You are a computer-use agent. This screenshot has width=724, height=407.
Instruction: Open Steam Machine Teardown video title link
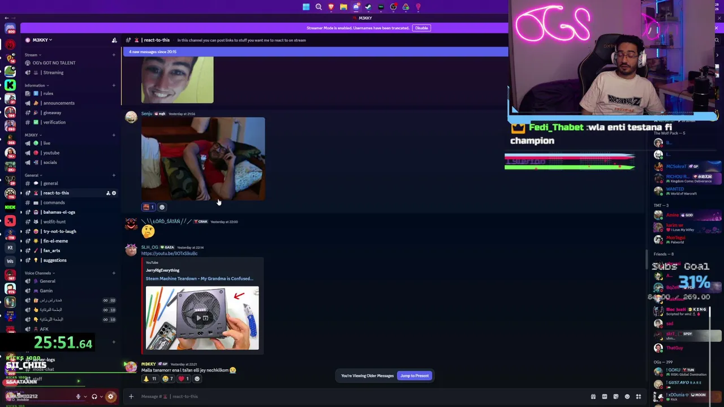click(199, 278)
